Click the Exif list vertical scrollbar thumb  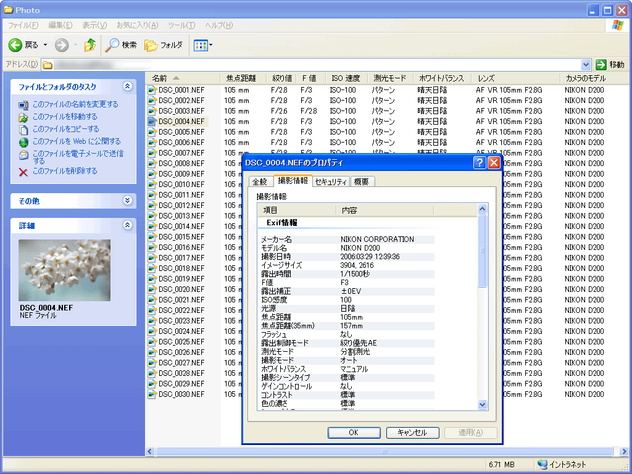(x=482, y=251)
